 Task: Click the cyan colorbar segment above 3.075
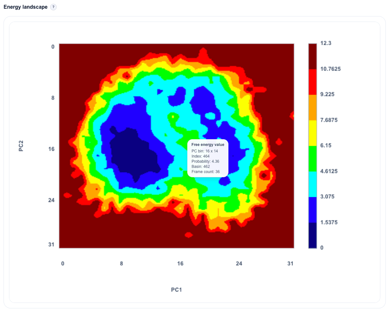312,184
